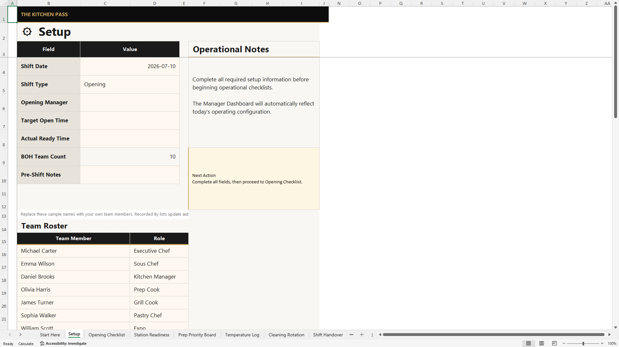Open the Shift Handover sheet tab

click(328, 335)
